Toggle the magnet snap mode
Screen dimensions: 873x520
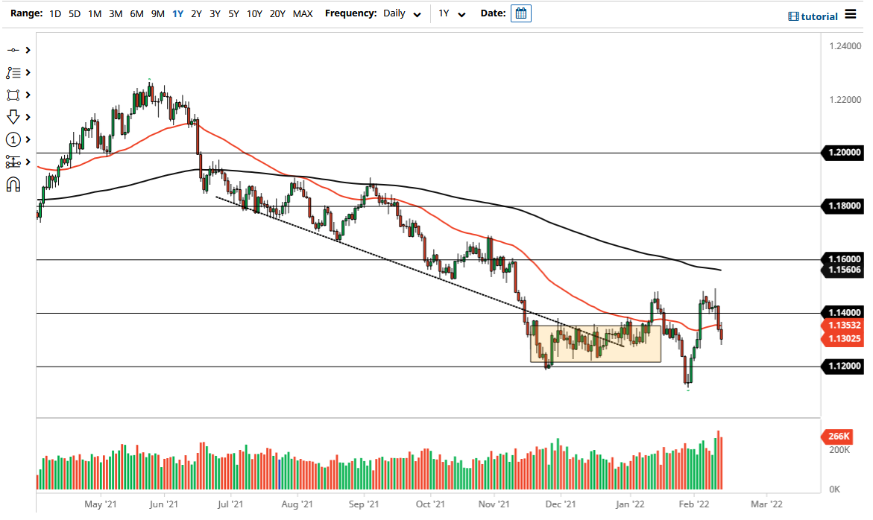pyautogui.click(x=13, y=184)
